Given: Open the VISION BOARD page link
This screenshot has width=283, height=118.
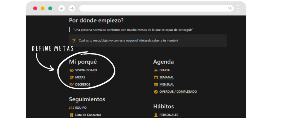Looking at the screenshot, I should pyautogui.click(x=86, y=70).
